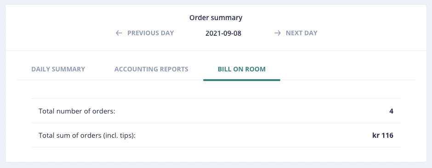Select the Bill on Room tab

pyautogui.click(x=242, y=69)
